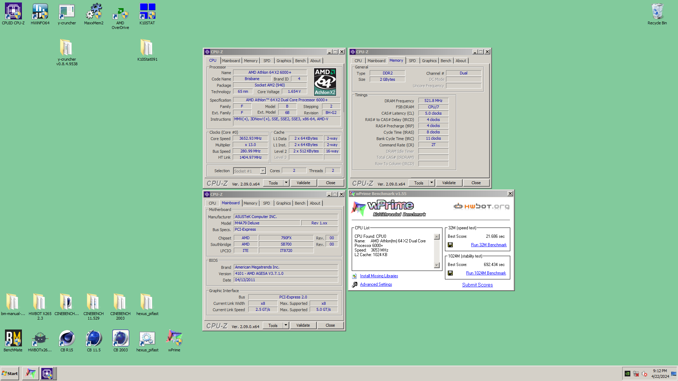Viewport: 678px width, 381px height.
Task: Open CPUID CPU-Z desktop shortcut
Action: pyautogui.click(x=13, y=14)
